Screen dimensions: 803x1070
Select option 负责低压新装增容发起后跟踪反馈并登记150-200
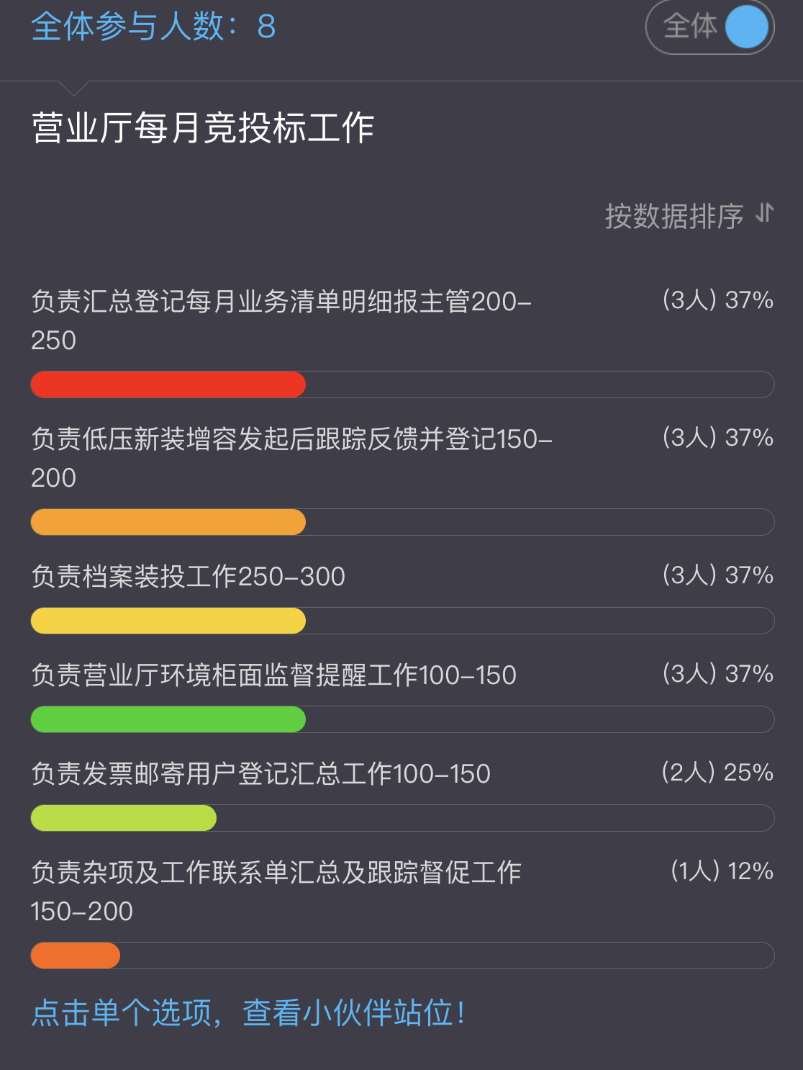point(291,457)
